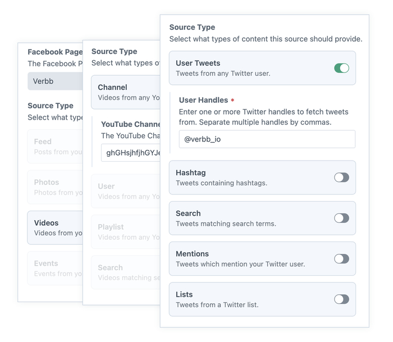Viewport: 393px width, 342px height.
Task: Select the Videos card in Facebook panel
Action: (55, 227)
